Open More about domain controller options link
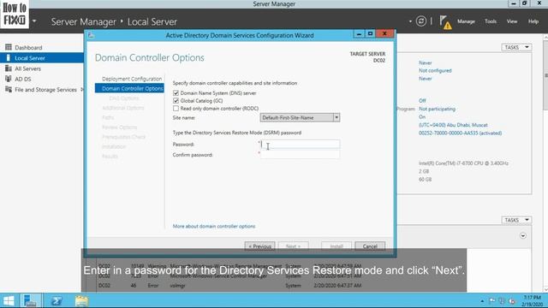Screen dimensions: 548x308 [x=214, y=226]
